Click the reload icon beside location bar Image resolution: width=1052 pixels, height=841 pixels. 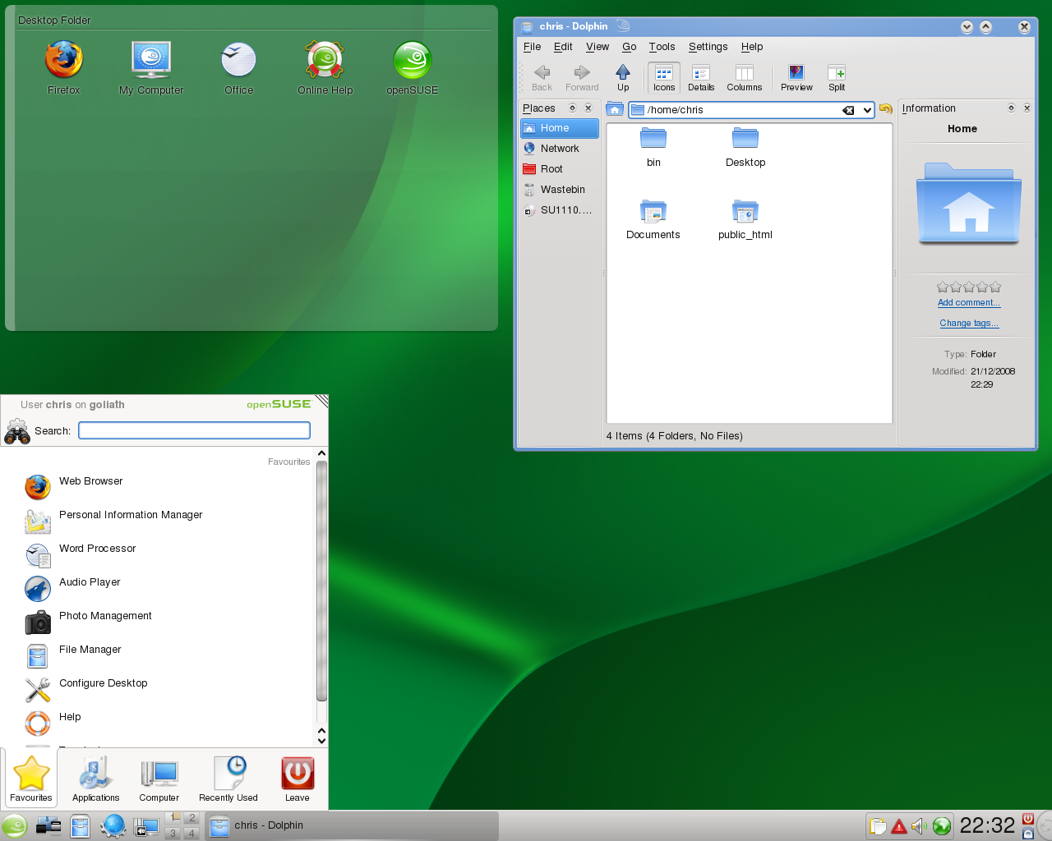[885, 109]
